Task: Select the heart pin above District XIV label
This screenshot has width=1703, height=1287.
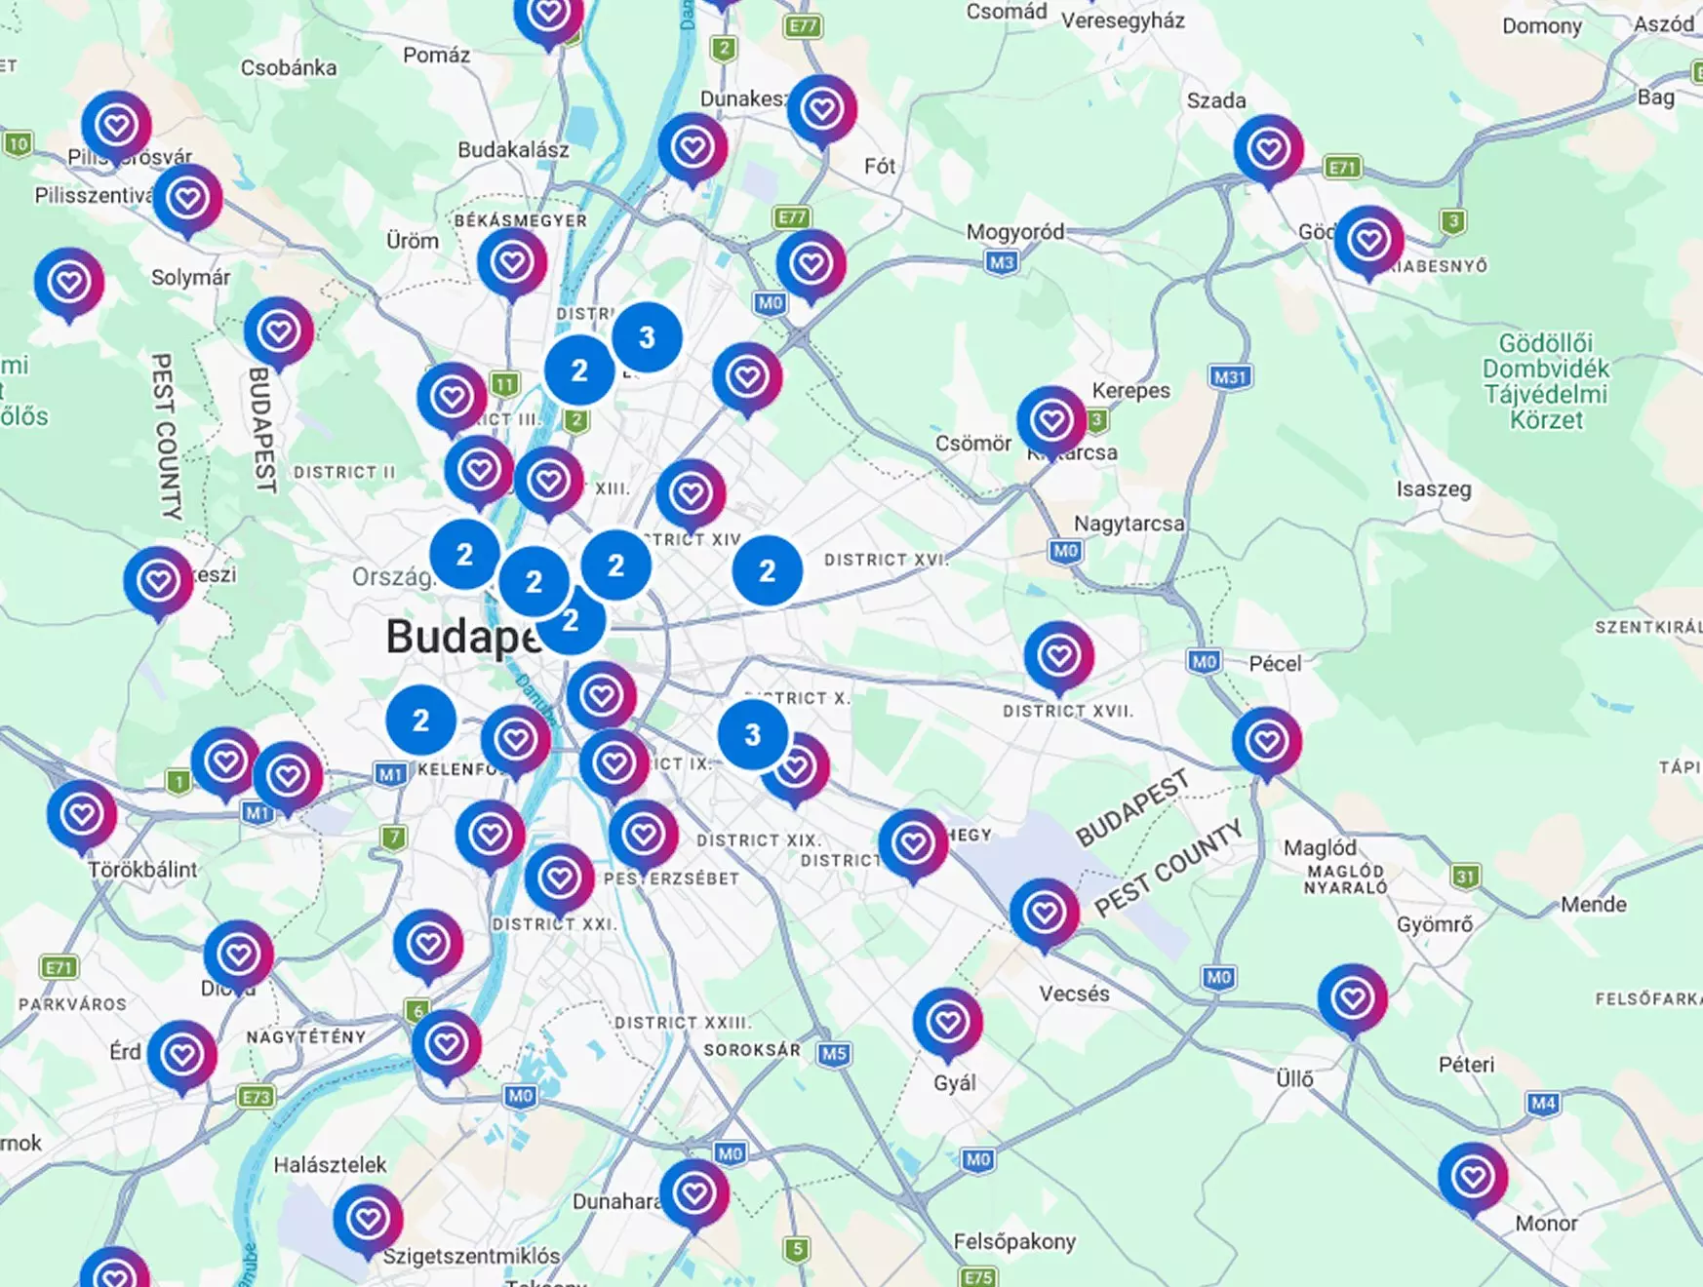Action: coord(691,495)
